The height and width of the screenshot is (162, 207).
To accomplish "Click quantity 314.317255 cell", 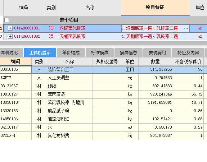I will (x=156, y=70).
